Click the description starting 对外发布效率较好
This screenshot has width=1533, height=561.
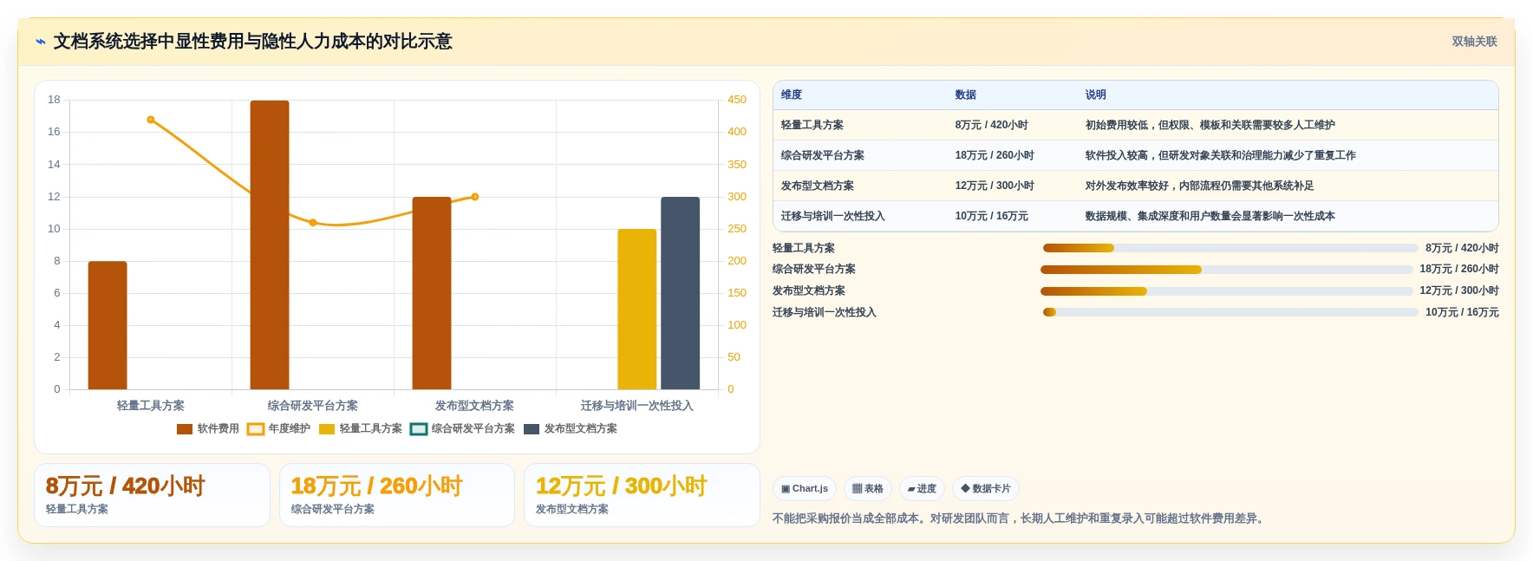pos(1200,186)
